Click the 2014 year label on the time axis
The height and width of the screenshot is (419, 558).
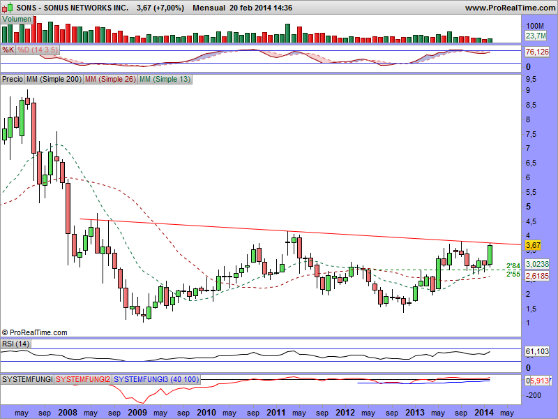(484, 413)
